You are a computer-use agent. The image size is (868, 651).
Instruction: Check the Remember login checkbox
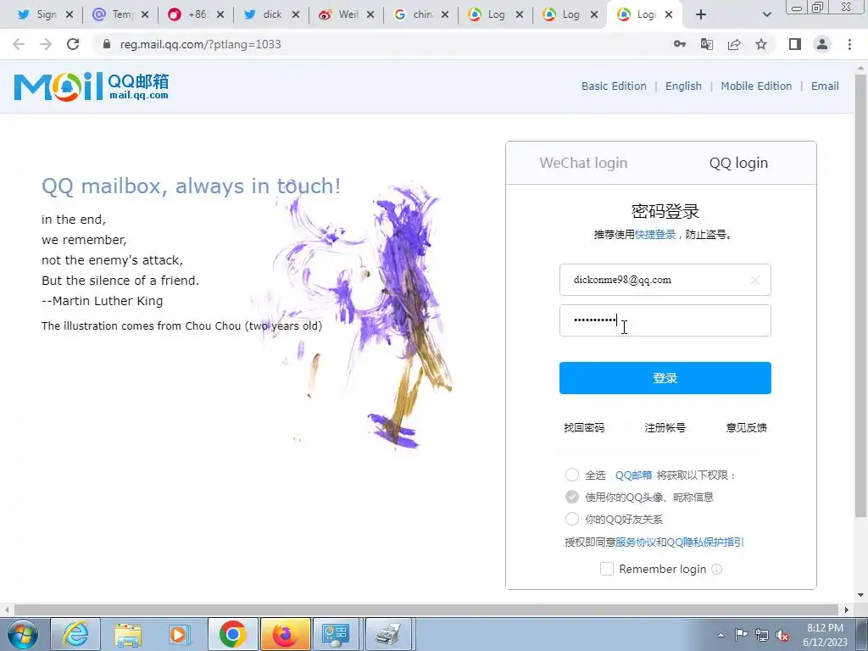pyautogui.click(x=607, y=569)
